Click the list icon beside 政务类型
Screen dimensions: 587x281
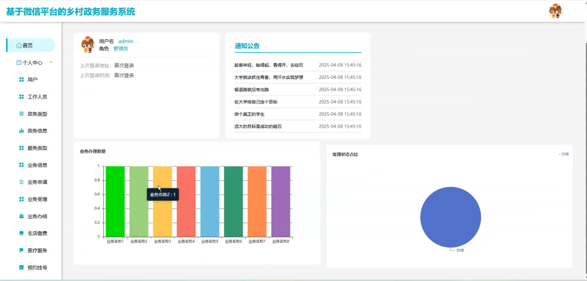(21, 113)
